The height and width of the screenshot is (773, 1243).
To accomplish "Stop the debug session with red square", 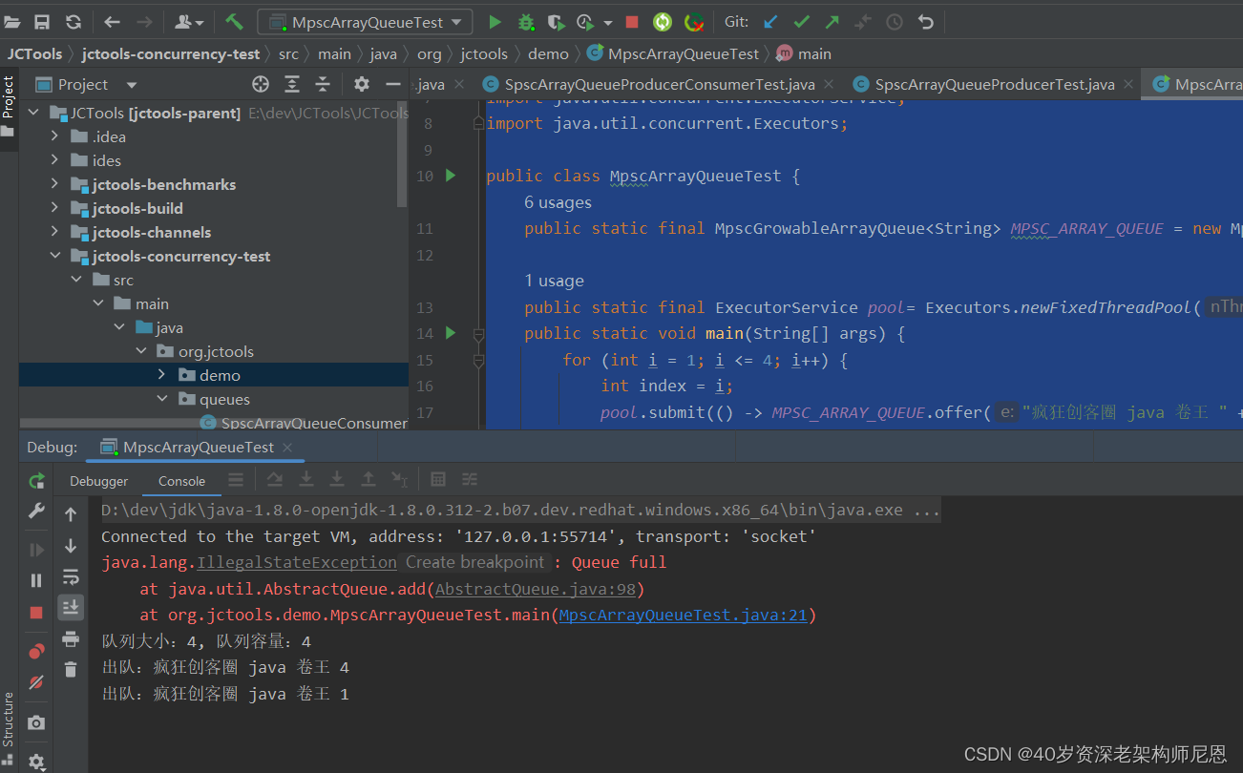I will [x=36, y=613].
